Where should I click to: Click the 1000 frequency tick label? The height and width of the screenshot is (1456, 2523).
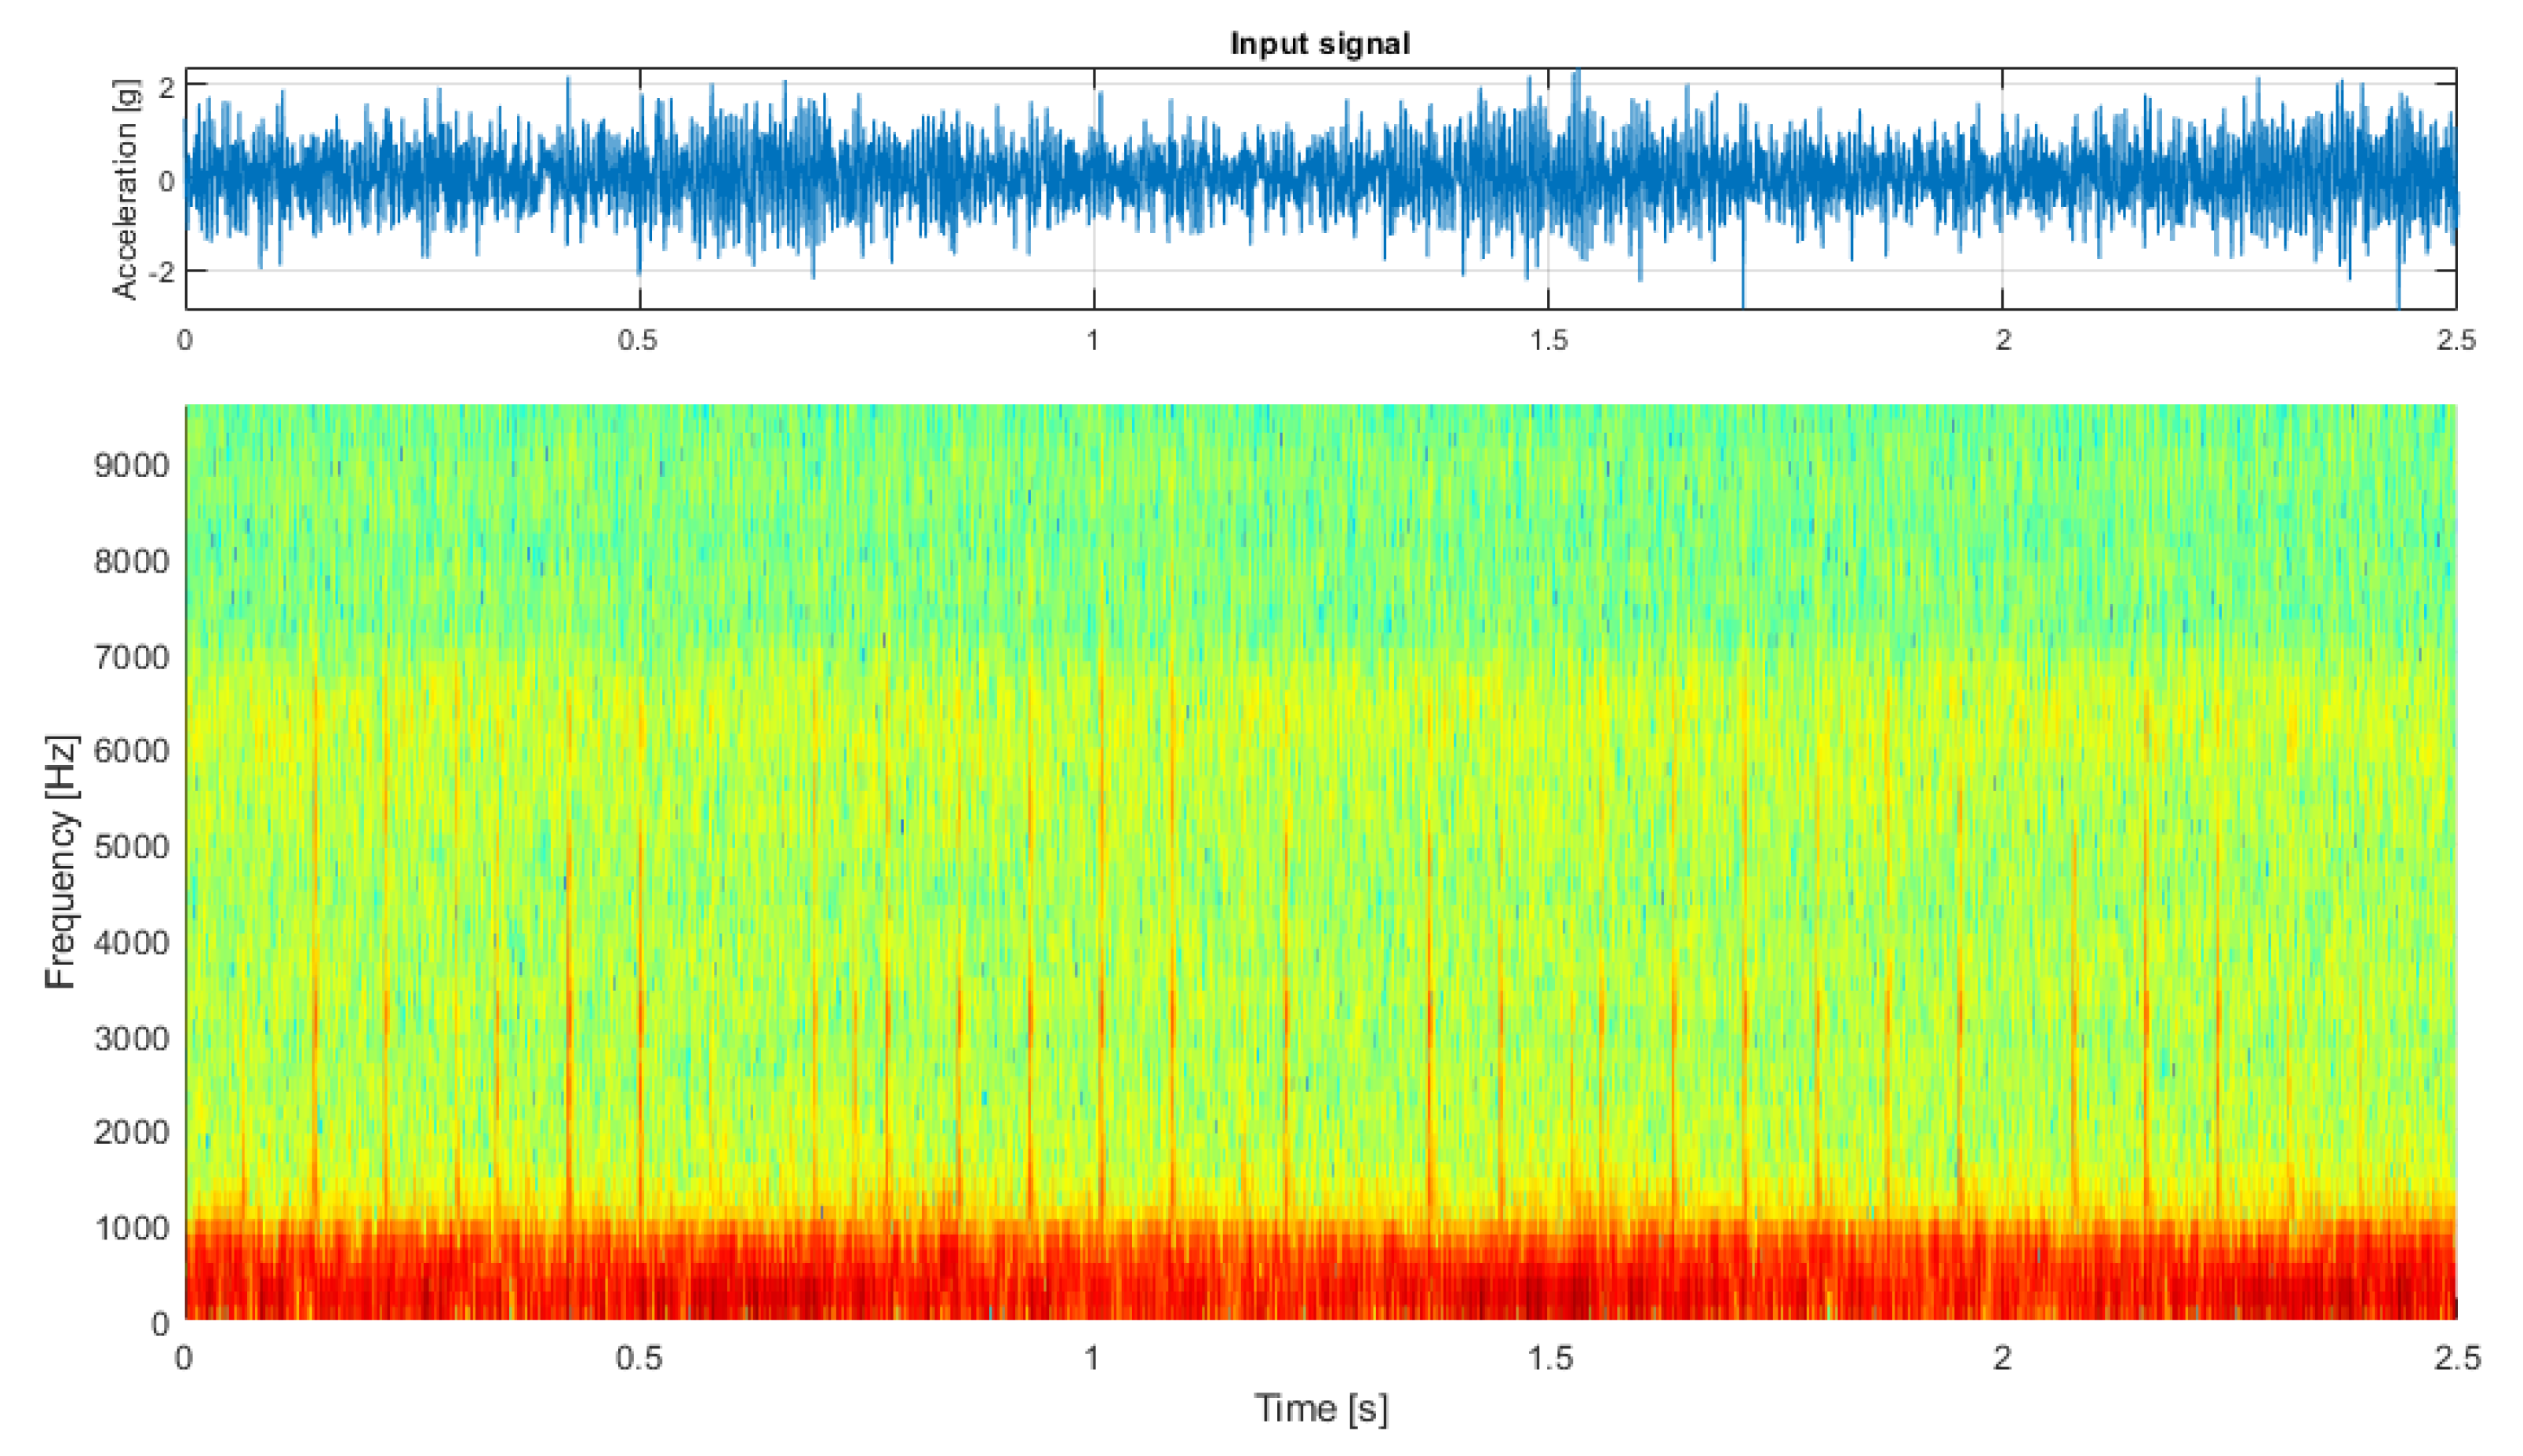131,1228
